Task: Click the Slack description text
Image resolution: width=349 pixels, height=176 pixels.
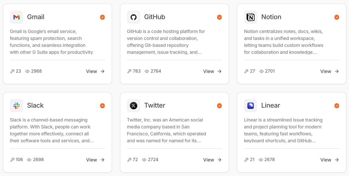Action: [52, 130]
